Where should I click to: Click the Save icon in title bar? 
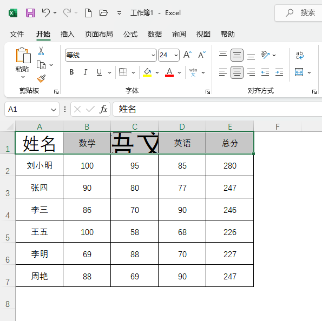pyautogui.click(x=30, y=13)
